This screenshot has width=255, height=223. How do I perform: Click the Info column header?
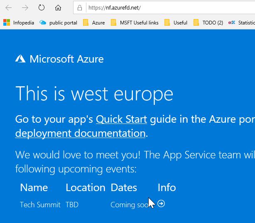point(167,187)
